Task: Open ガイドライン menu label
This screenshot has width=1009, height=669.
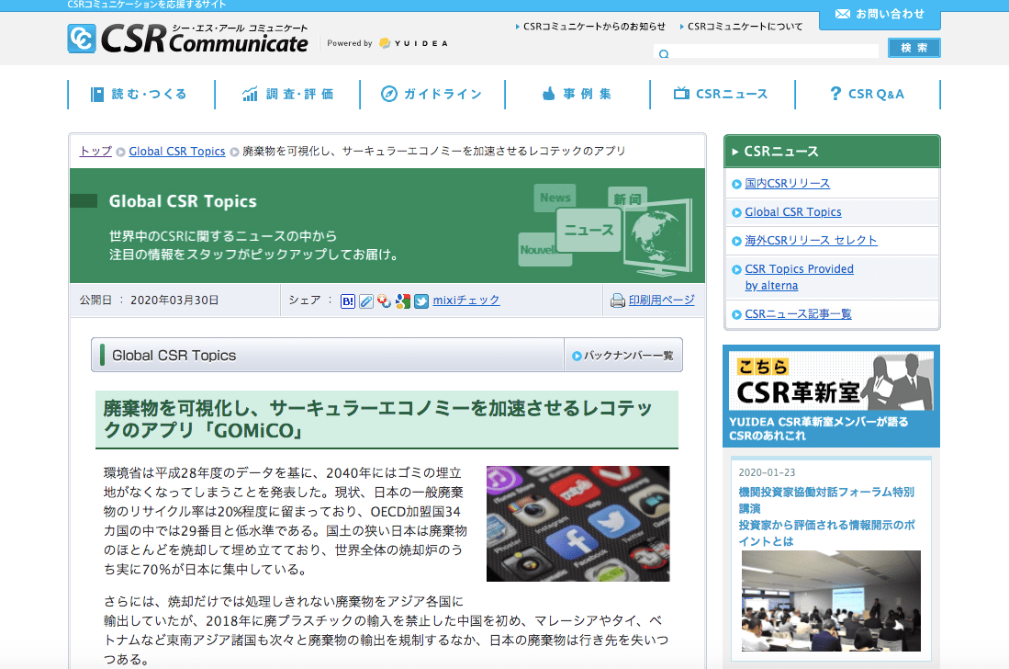Action: point(443,94)
